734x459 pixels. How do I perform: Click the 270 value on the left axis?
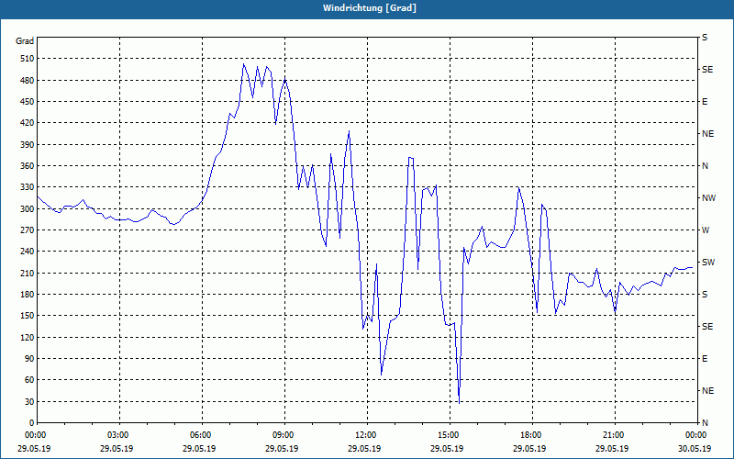[28, 230]
